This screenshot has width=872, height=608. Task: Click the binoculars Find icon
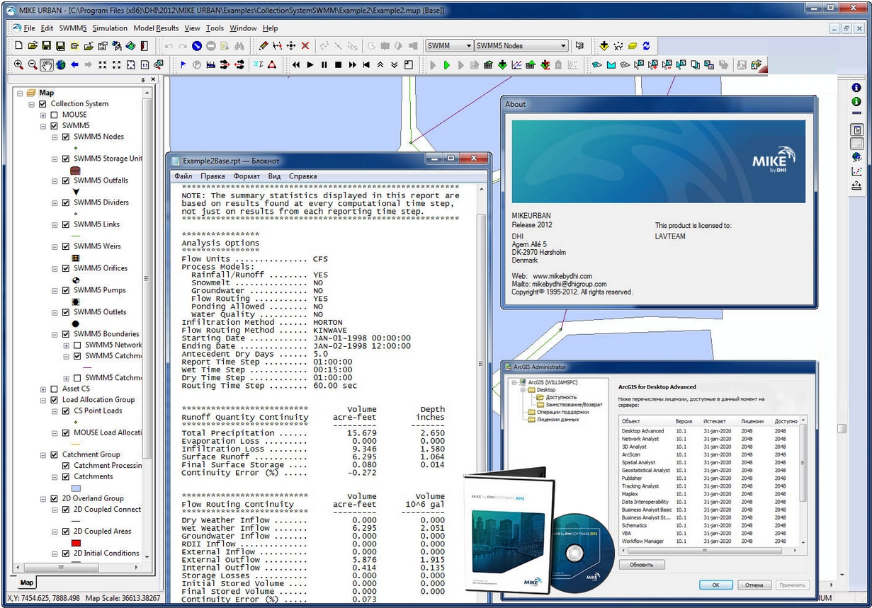coord(239,46)
